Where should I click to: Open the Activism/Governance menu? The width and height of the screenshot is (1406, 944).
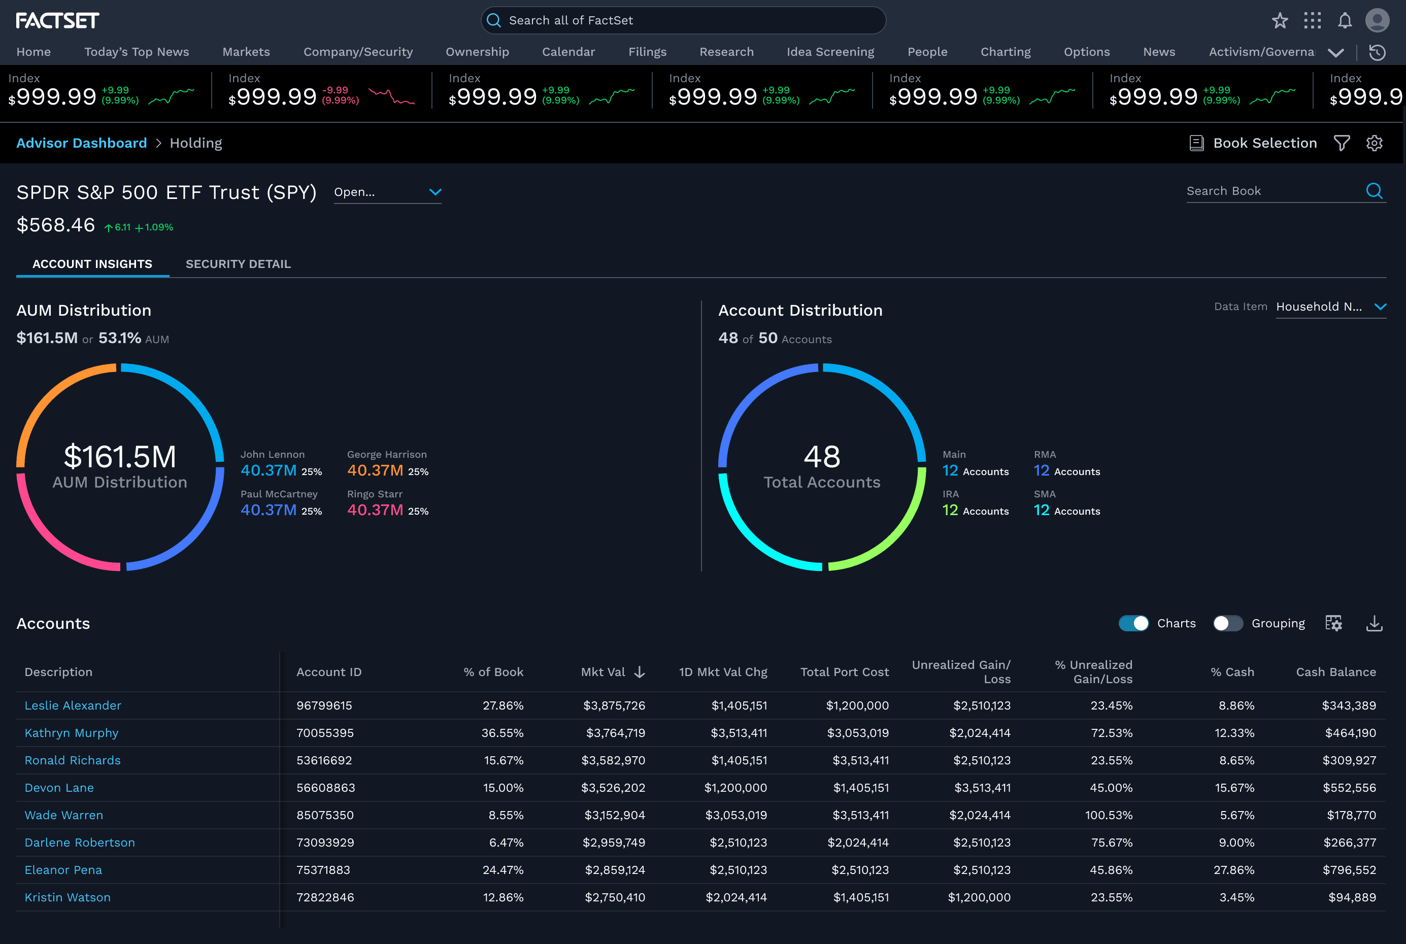(x=1261, y=52)
